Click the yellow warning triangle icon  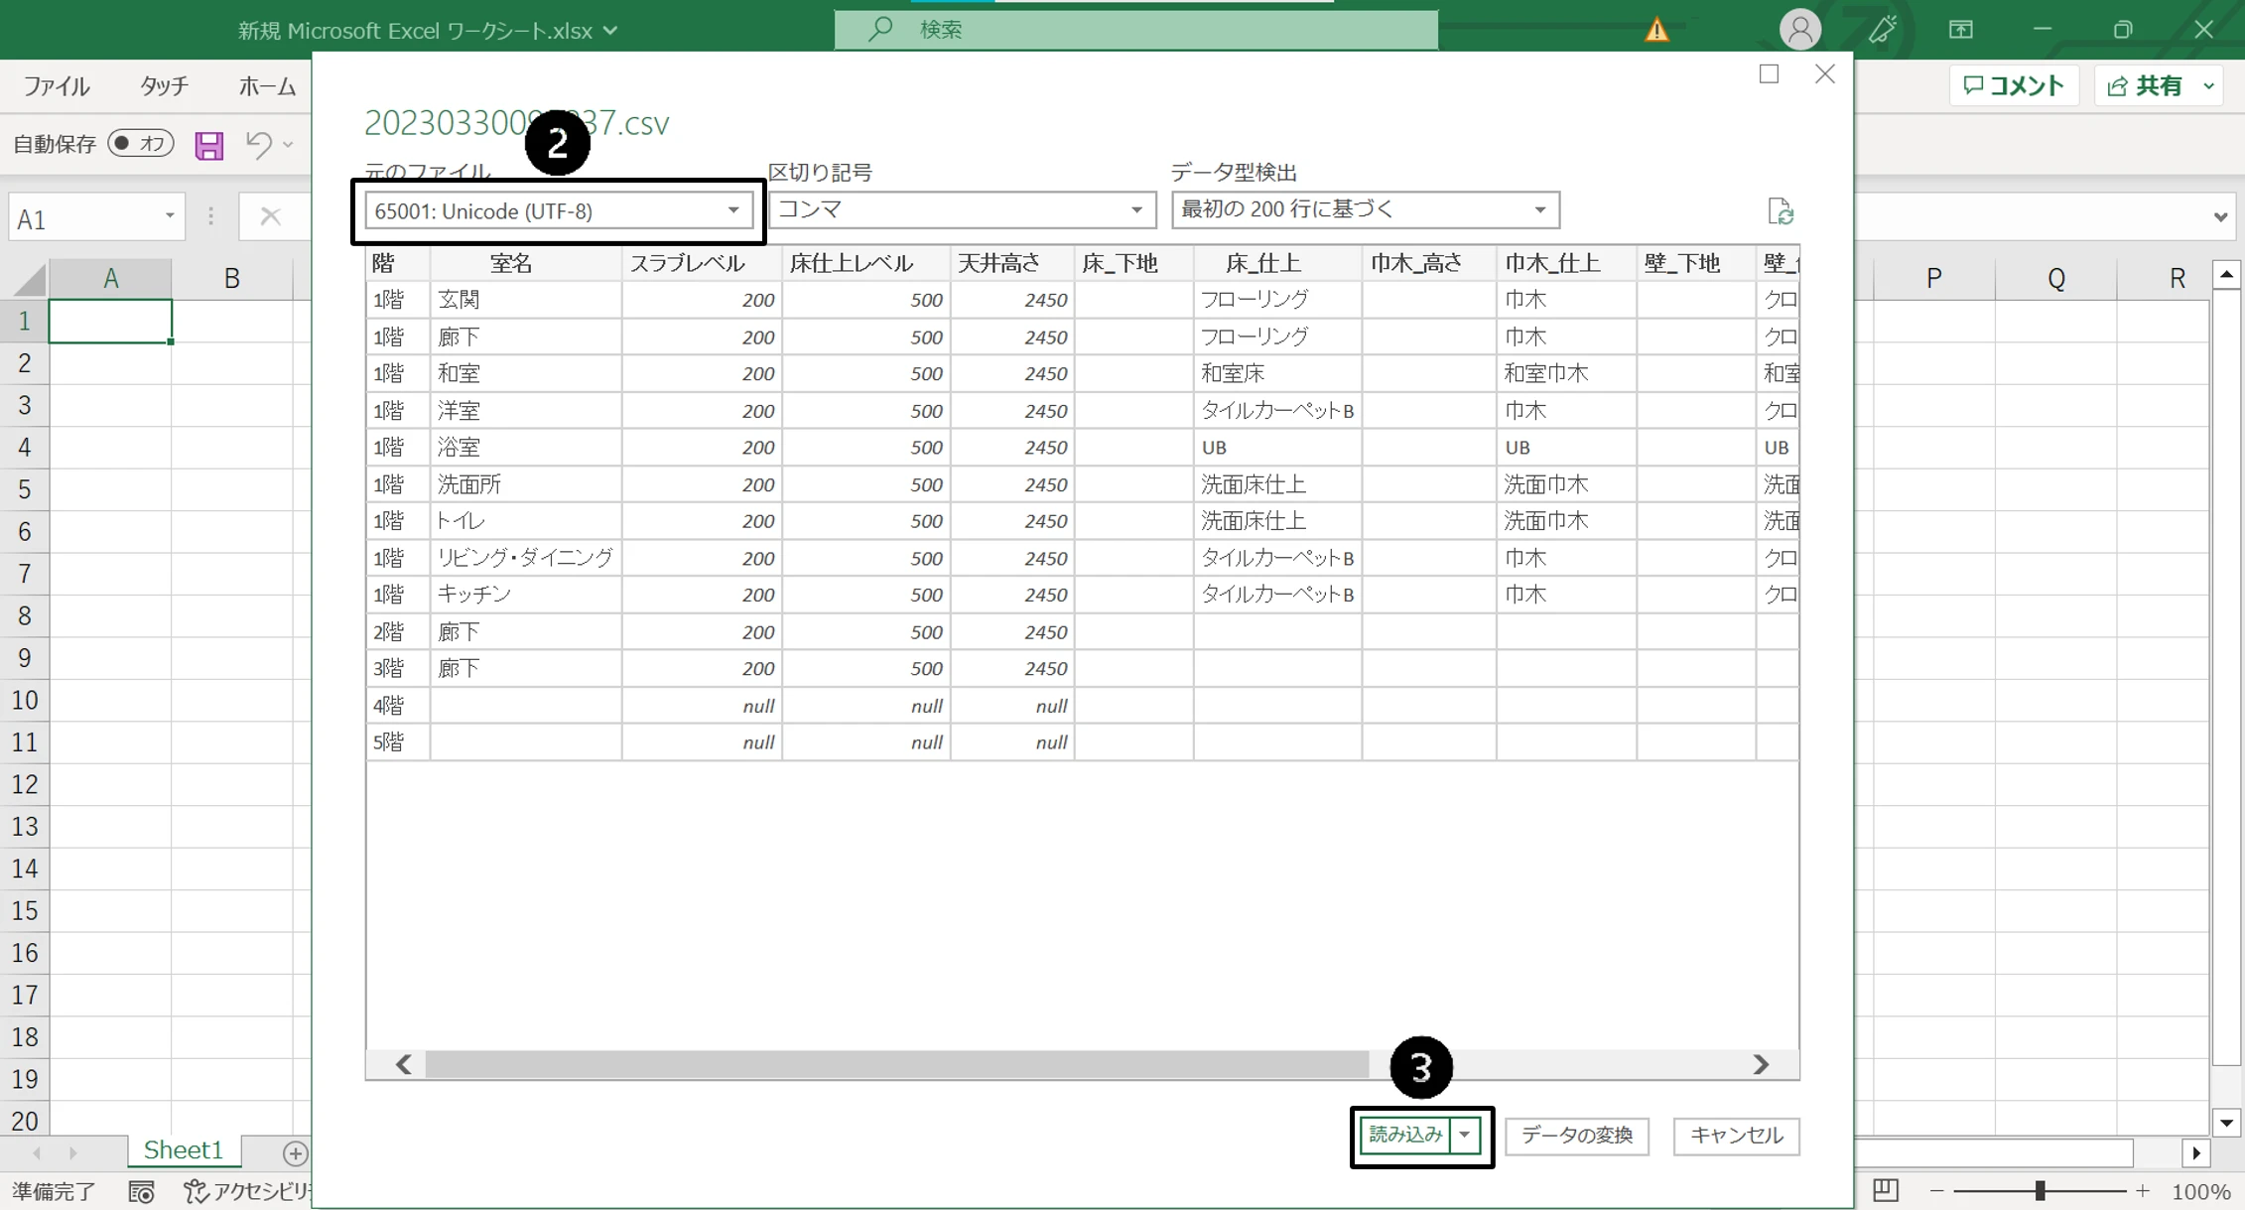pyautogui.click(x=1656, y=30)
